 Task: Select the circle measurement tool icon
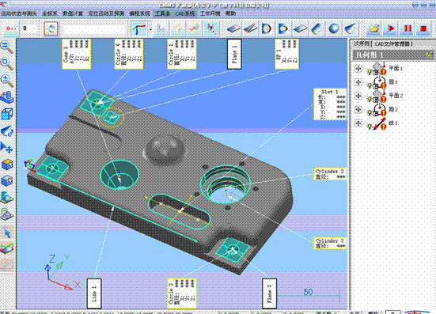(x=267, y=28)
